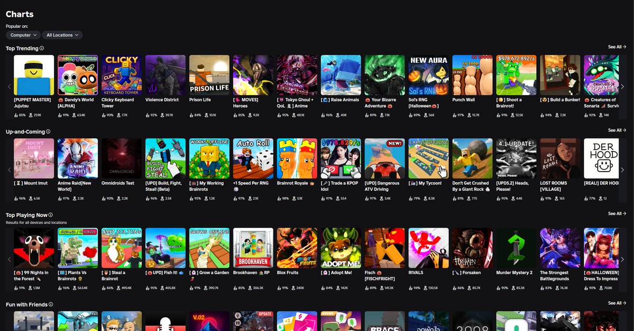The image size is (634, 331).
Task: Click the Top Trending info icon
Action: [42, 48]
